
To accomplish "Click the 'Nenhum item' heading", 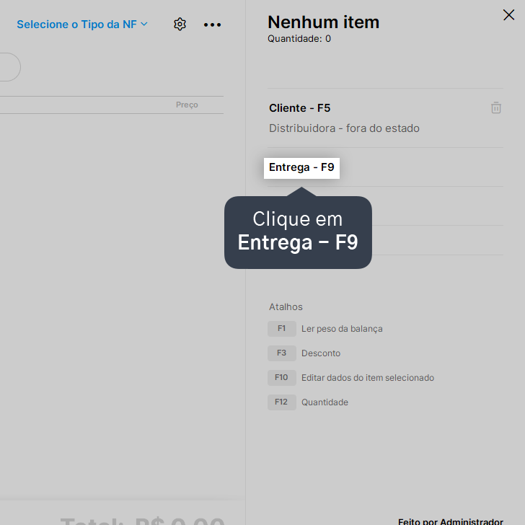I will [x=323, y=22].
